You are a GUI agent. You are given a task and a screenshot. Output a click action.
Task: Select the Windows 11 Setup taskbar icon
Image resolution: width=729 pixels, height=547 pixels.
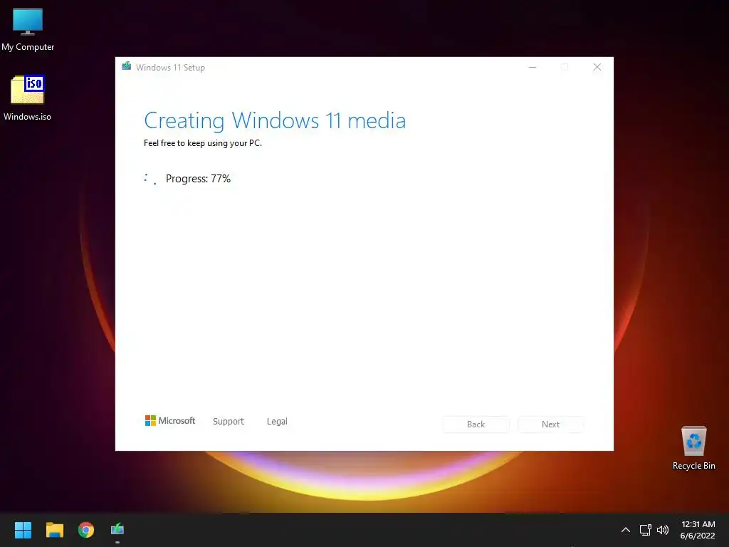[x=117, y=529]
